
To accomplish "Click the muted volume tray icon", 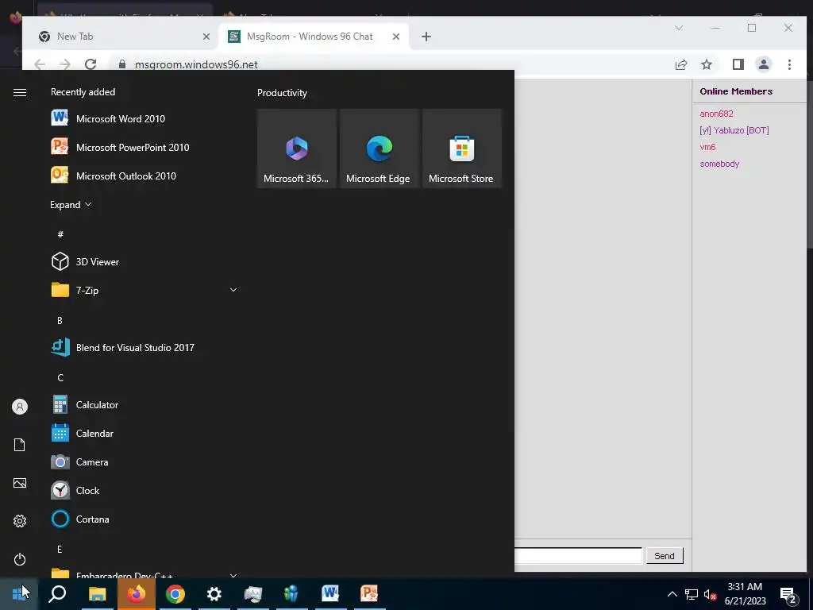I will tap(711, 594).
